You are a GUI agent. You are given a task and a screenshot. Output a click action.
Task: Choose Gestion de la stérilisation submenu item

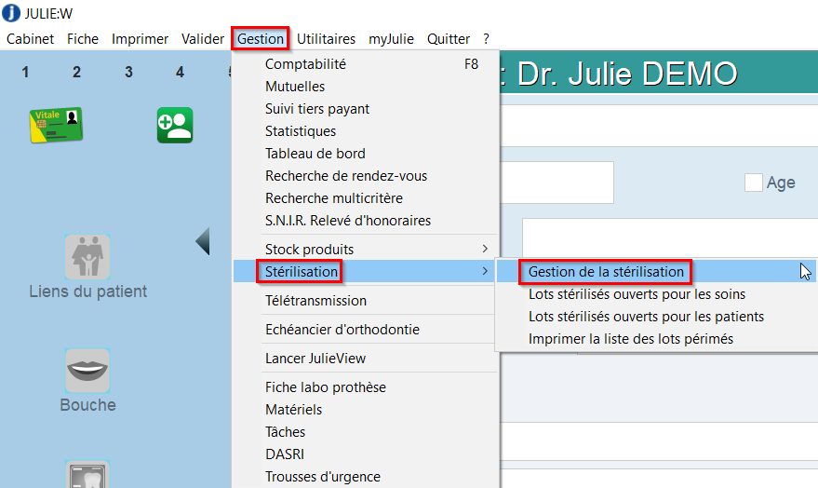tap(657, 271)
